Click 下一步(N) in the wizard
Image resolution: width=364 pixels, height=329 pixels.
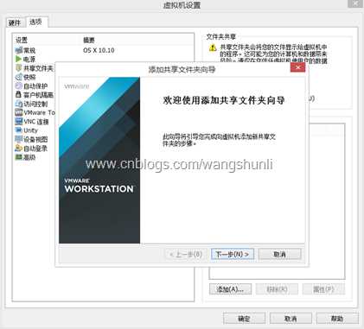233,255
